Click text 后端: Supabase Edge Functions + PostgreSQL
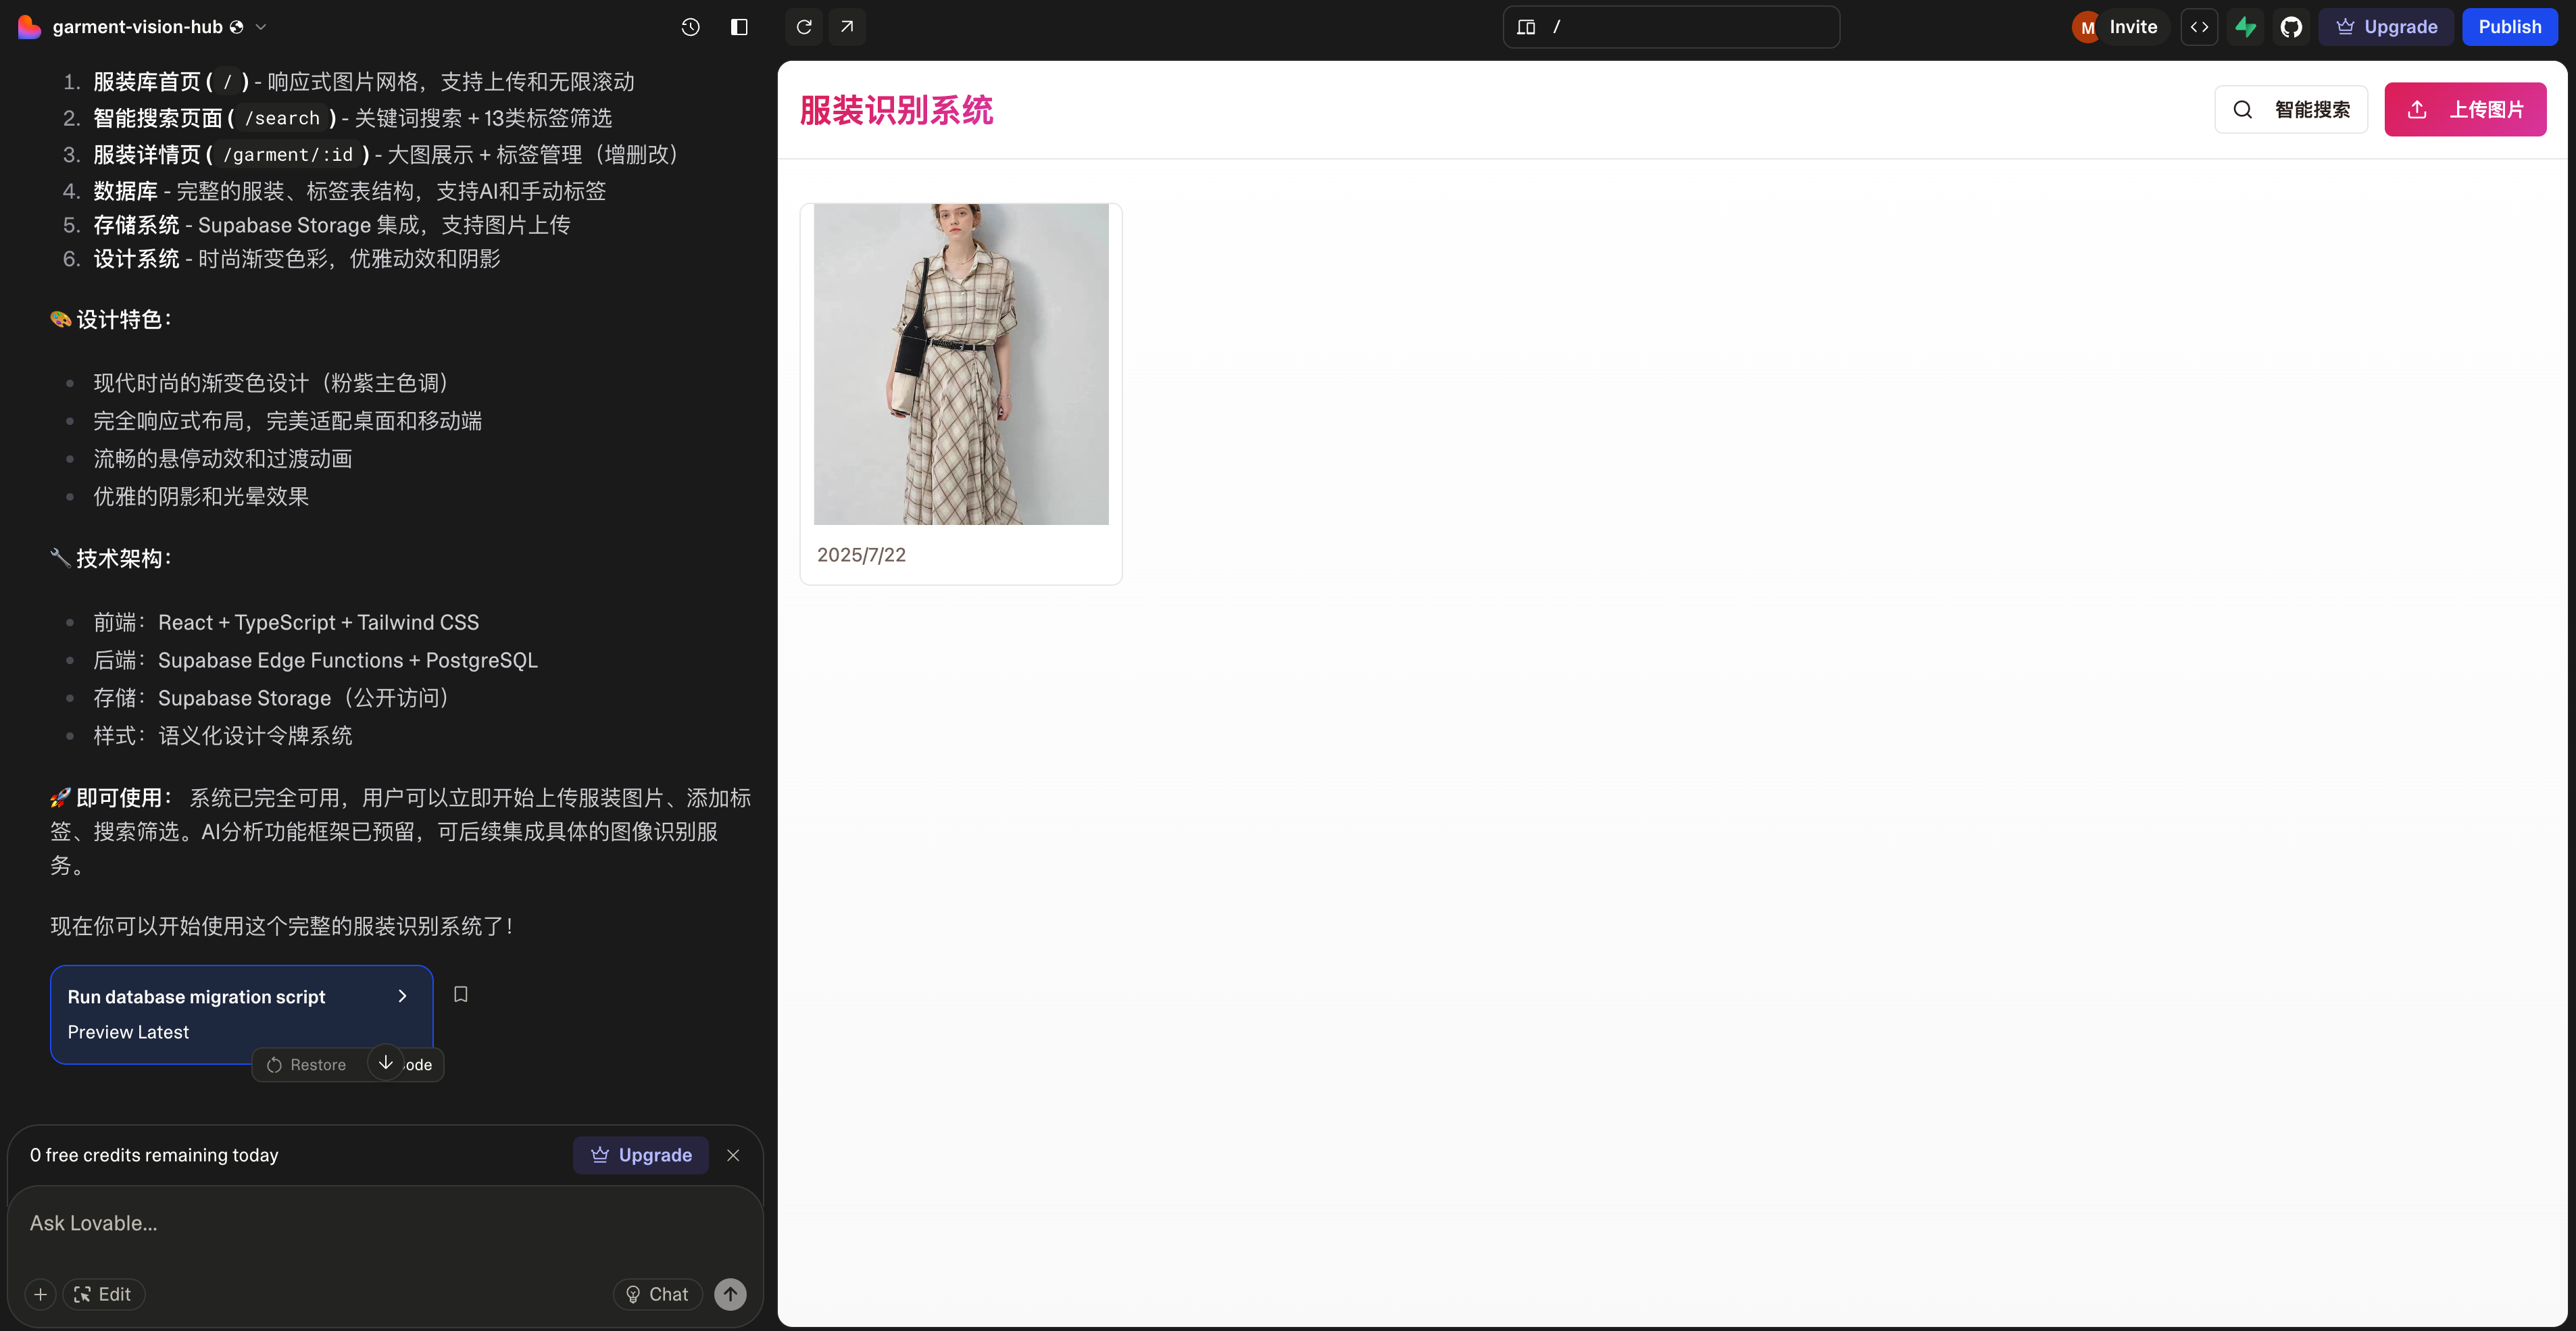Image resolution: width=2576 pixels, height=1331 pixels. 315,661
